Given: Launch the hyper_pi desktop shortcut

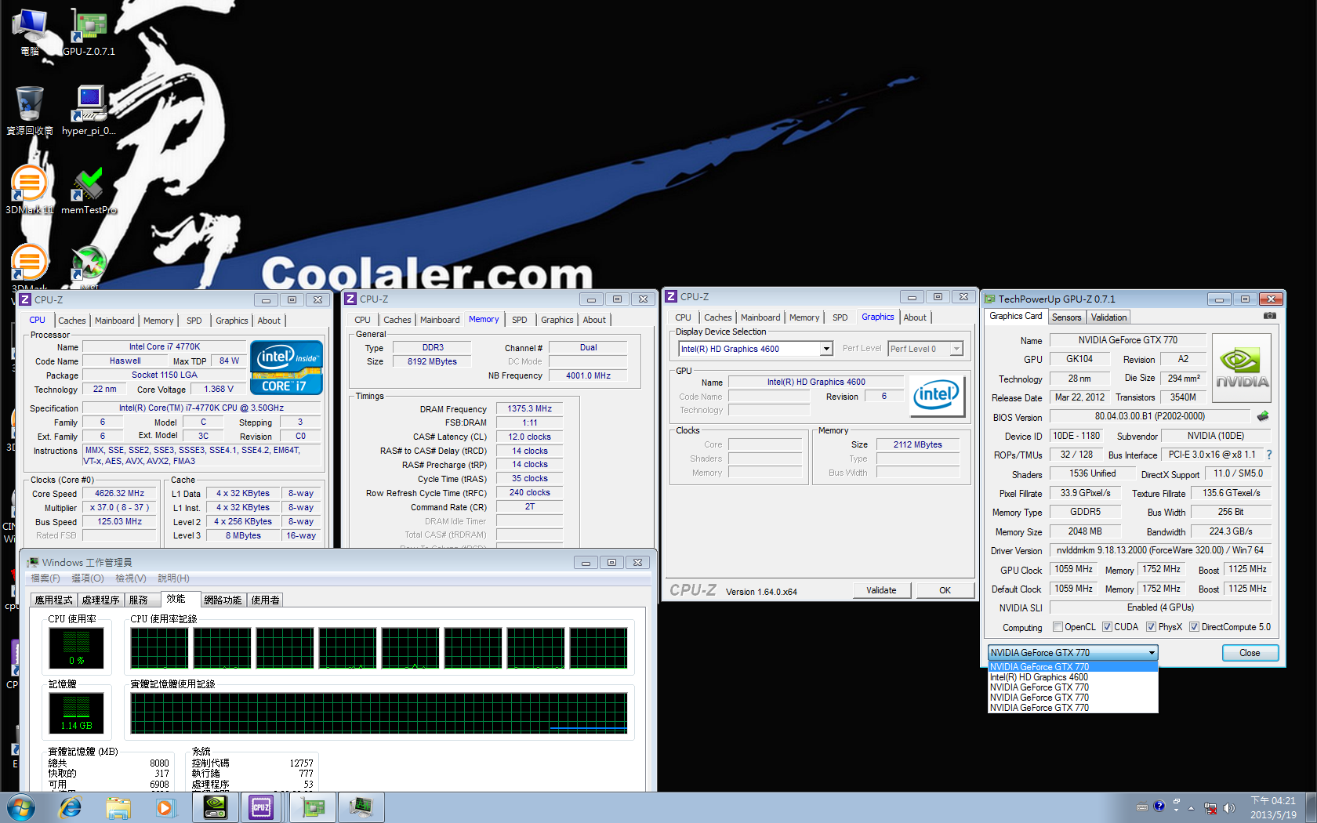Looking at the screenshot, I should pyautogui.click(x=89, y=111).
